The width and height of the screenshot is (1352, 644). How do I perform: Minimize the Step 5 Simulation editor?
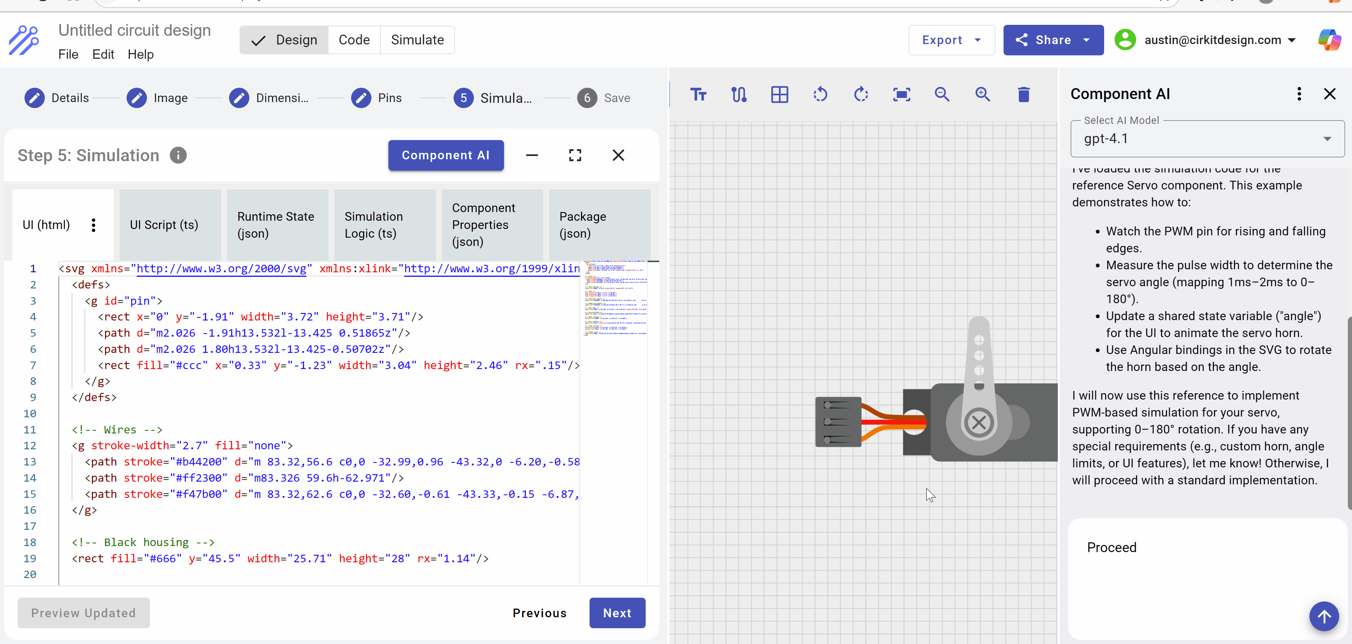coord(532,156)
